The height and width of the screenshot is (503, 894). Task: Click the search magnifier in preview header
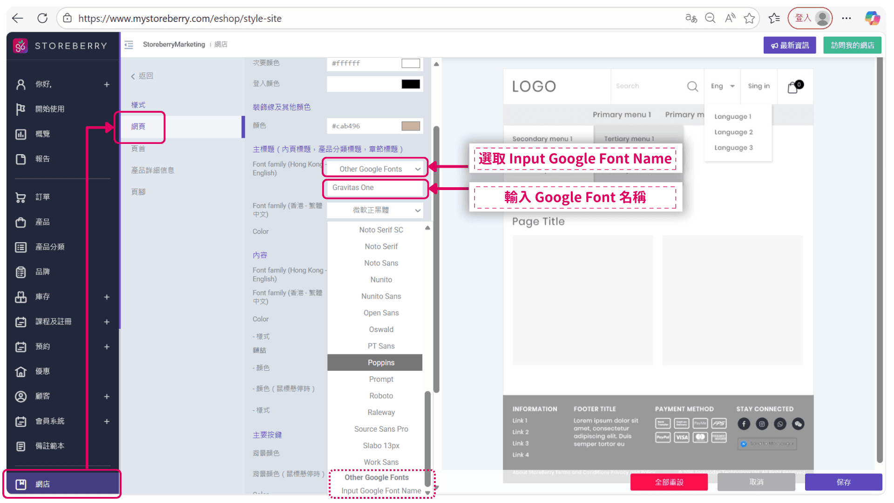coord(692,87)
